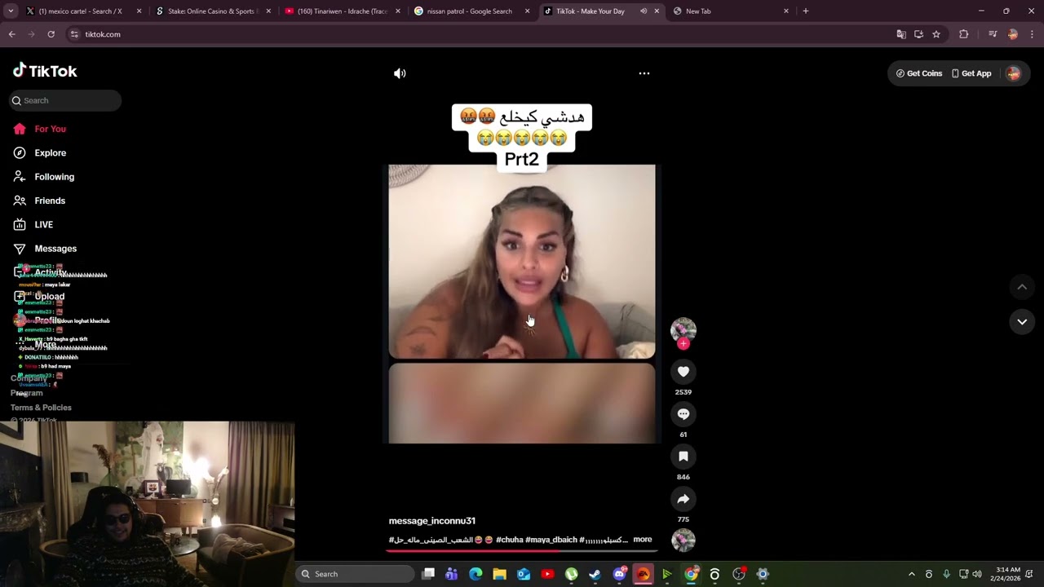Image resolution: width=1044 pixels, height=587 pixels.
Task: Open Task View on the taskbar
Action: (428, 574)
